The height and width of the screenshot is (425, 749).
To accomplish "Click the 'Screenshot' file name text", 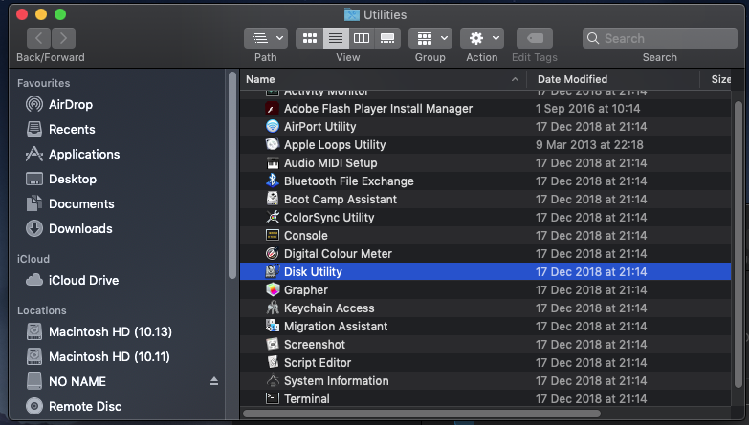I will [315, 345].
